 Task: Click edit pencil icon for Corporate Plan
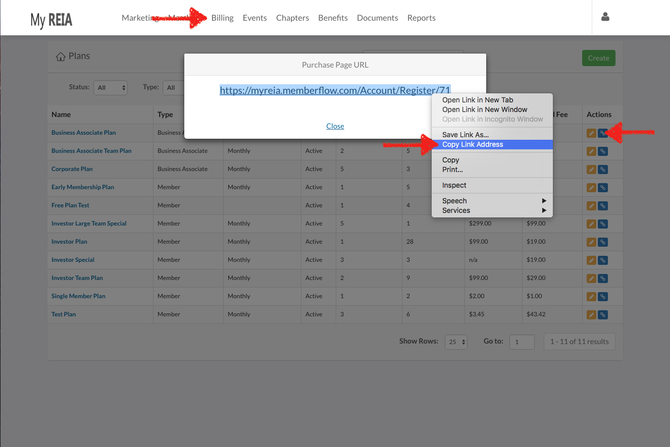coord(591,170)
